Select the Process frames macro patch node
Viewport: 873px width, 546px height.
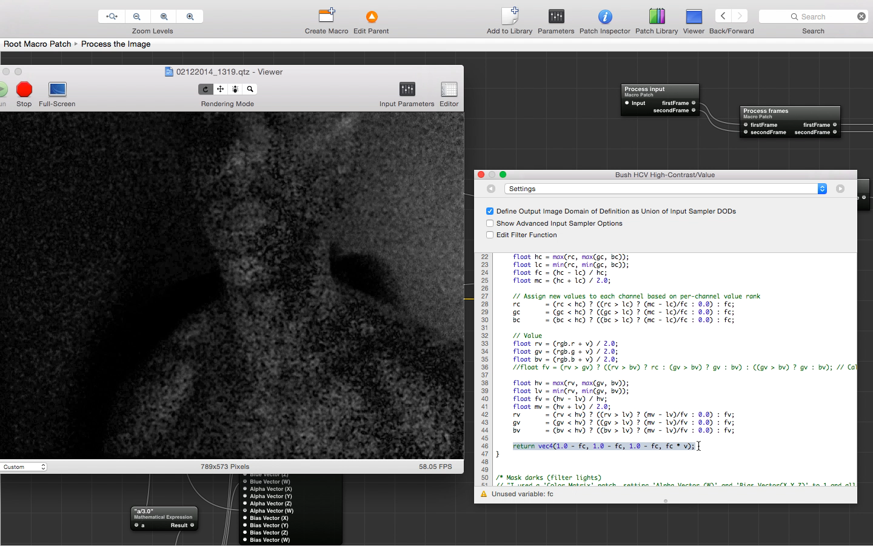pos(790,113)
